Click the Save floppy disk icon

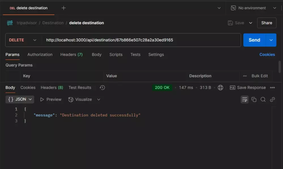tap(230, 23)
